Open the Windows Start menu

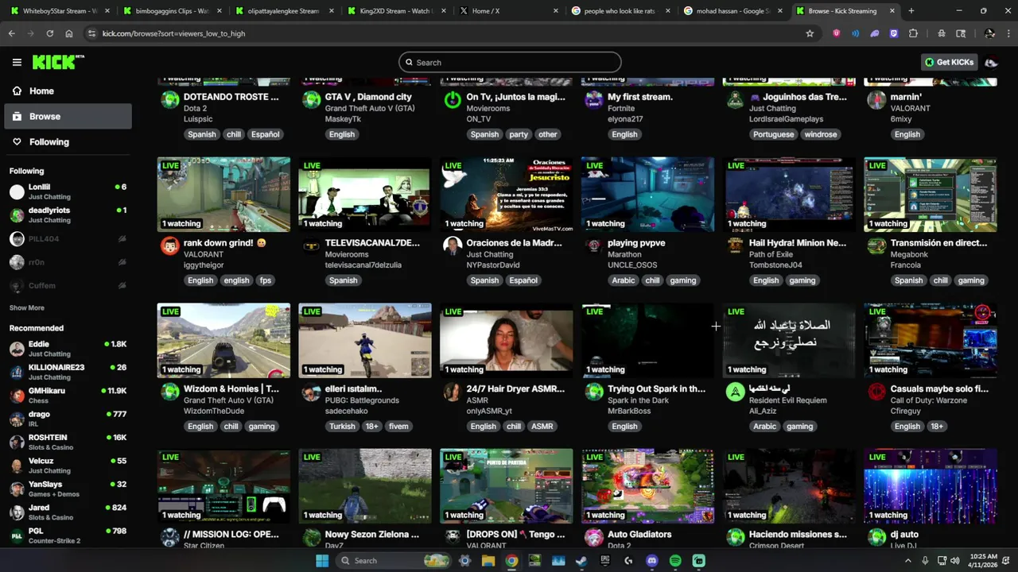coord(322,560)
